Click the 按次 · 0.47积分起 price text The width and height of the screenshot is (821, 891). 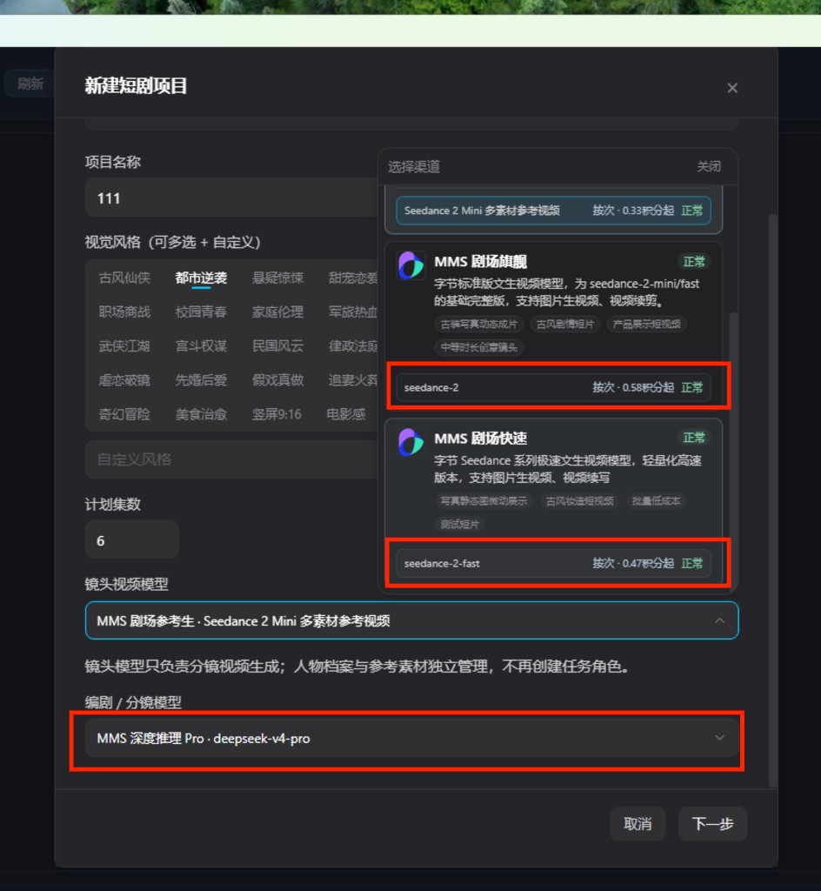tap(633, 563)
